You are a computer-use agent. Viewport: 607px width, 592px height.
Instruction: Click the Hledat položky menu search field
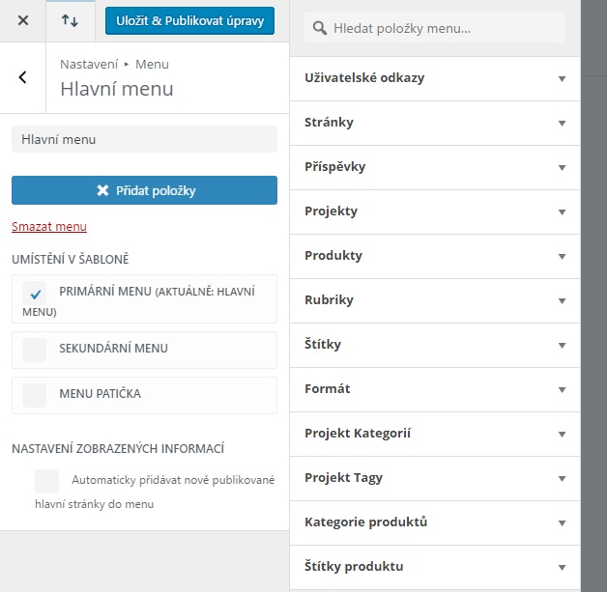click(435, 28)
